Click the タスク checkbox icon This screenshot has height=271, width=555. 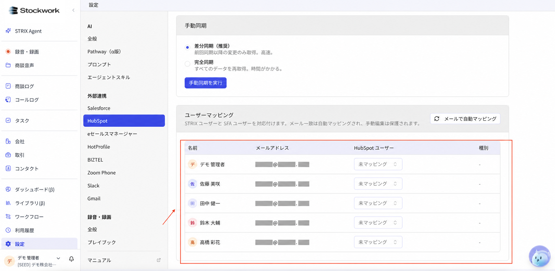(x=8, y=120)
